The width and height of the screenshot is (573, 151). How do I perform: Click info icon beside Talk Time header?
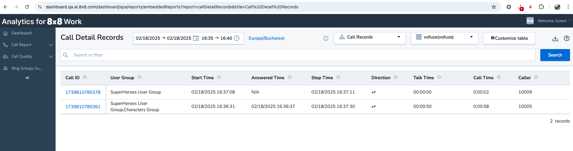pyautogui.click(x=439, y=77)
